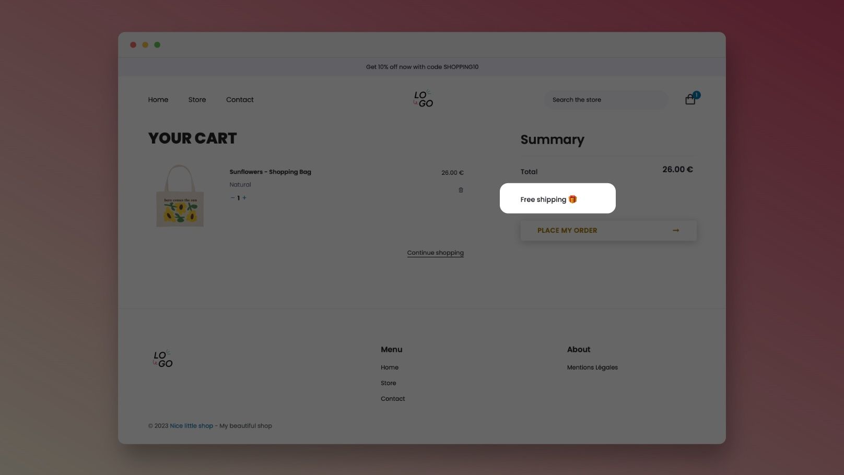This screenshot has height=475, width=844.
Task: Open the Sunflowers bag product thumbnail
Action: [x=180, y=196]
